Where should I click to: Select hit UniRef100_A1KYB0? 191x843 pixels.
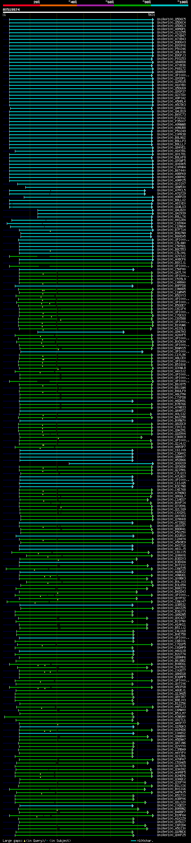171,85
